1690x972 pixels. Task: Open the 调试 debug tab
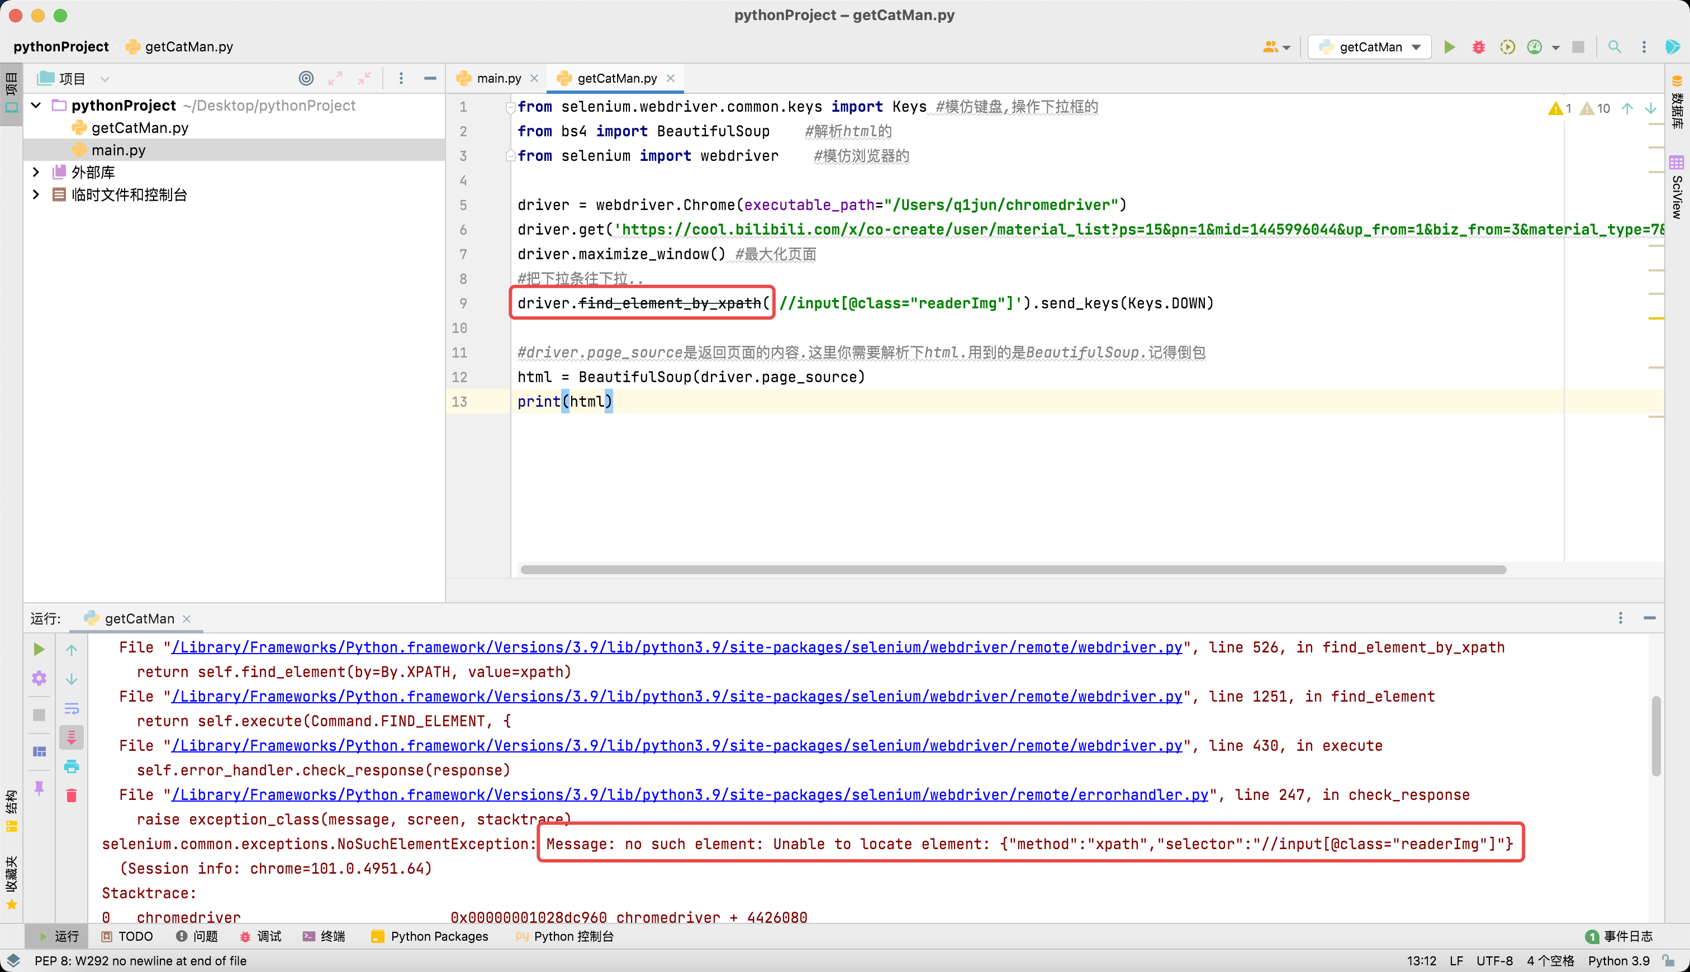(260, 936)
